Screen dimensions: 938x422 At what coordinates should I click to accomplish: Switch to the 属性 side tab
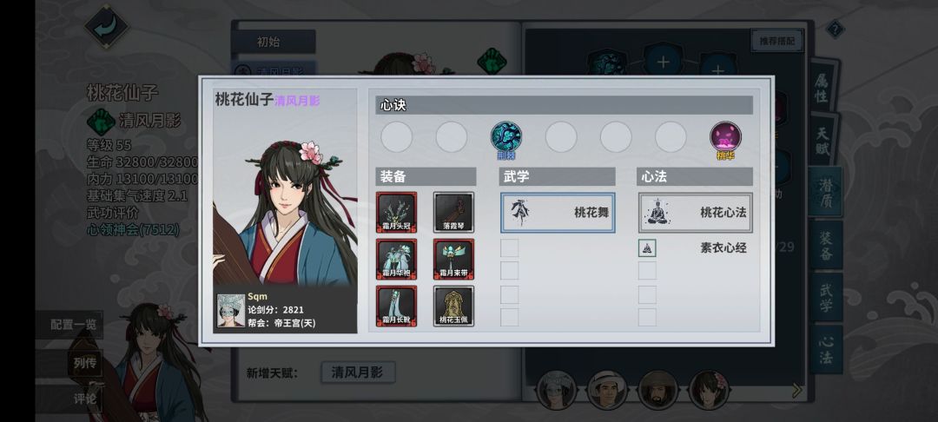(x=824, y=88)
